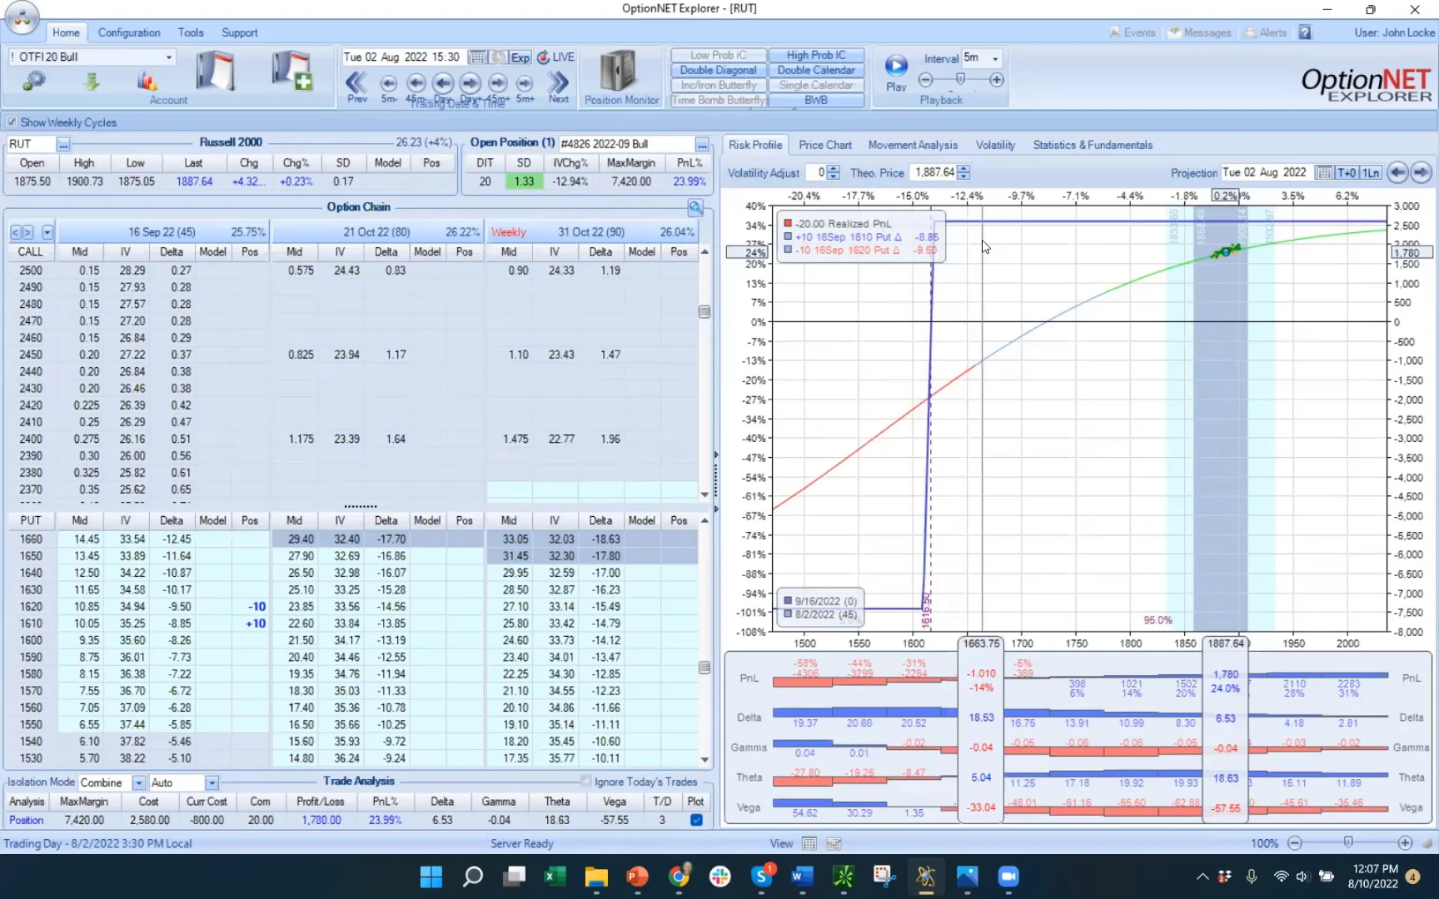Toggle the T+0 line button
This screenshot has width=1439, height=899.
pyautogui.click(x=1347, y=172)
